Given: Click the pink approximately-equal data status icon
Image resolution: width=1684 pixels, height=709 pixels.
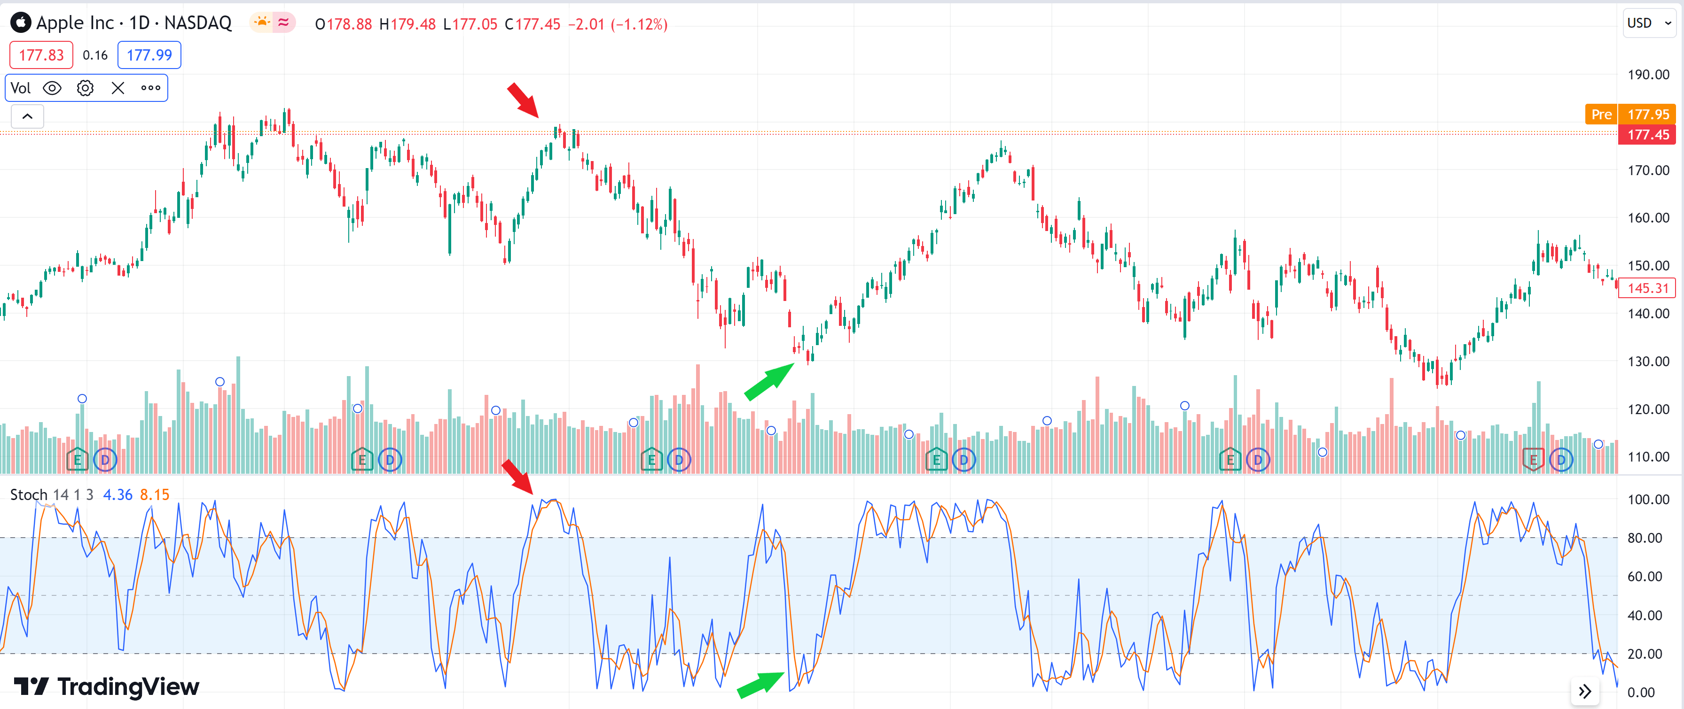Looking at the screenshot, I should tap(283, 23).
